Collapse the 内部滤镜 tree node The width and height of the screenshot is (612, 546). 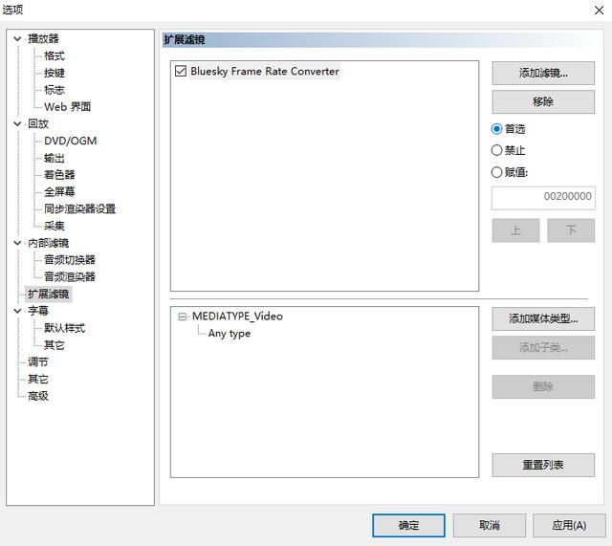(x=17, y=243)
